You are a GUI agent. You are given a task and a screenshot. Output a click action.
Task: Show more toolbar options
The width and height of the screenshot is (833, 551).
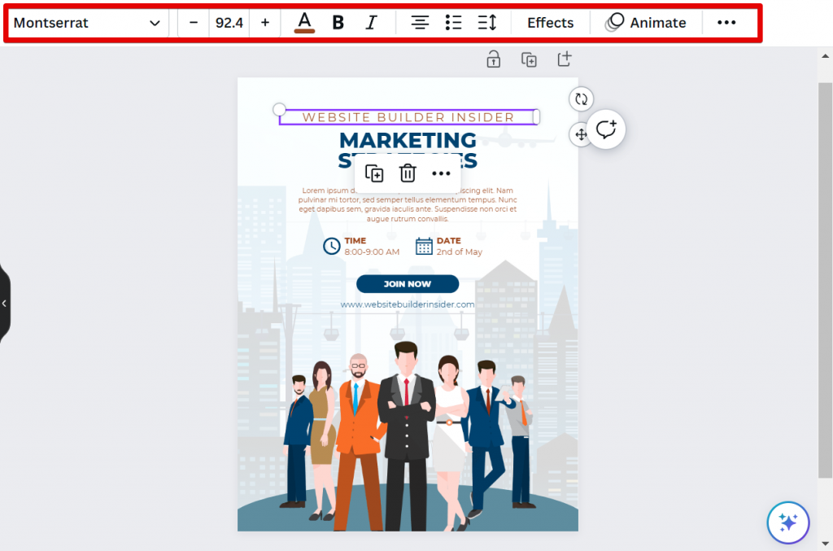pyautogui.click(x=726, y=23)
